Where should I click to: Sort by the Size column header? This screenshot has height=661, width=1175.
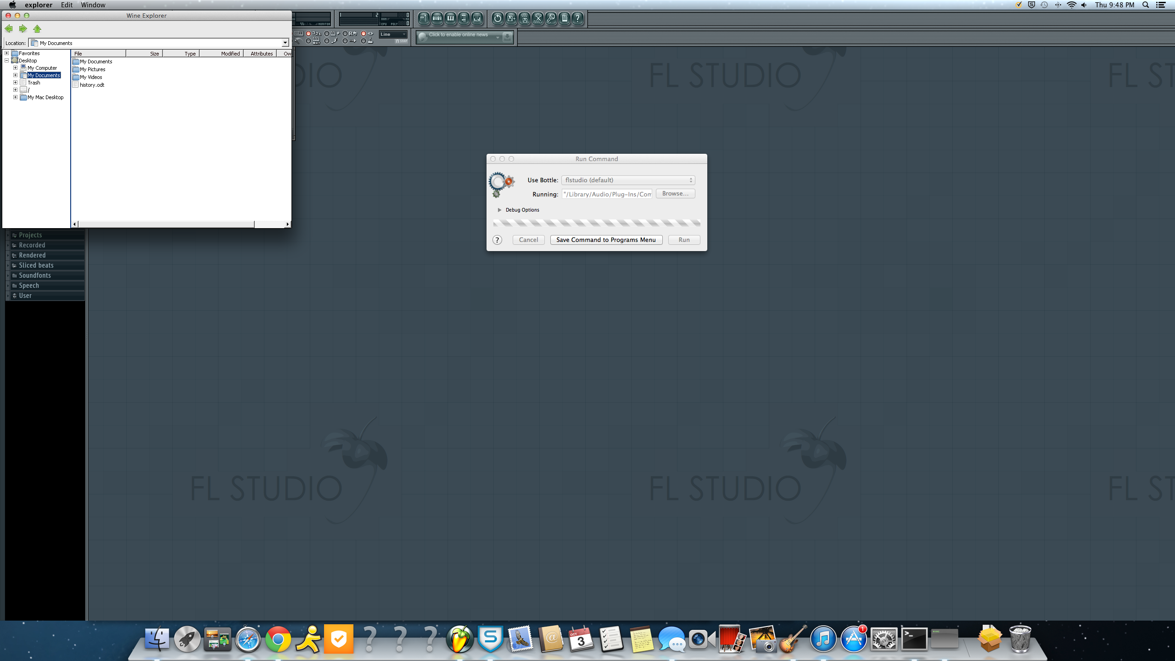pos(144,54)
